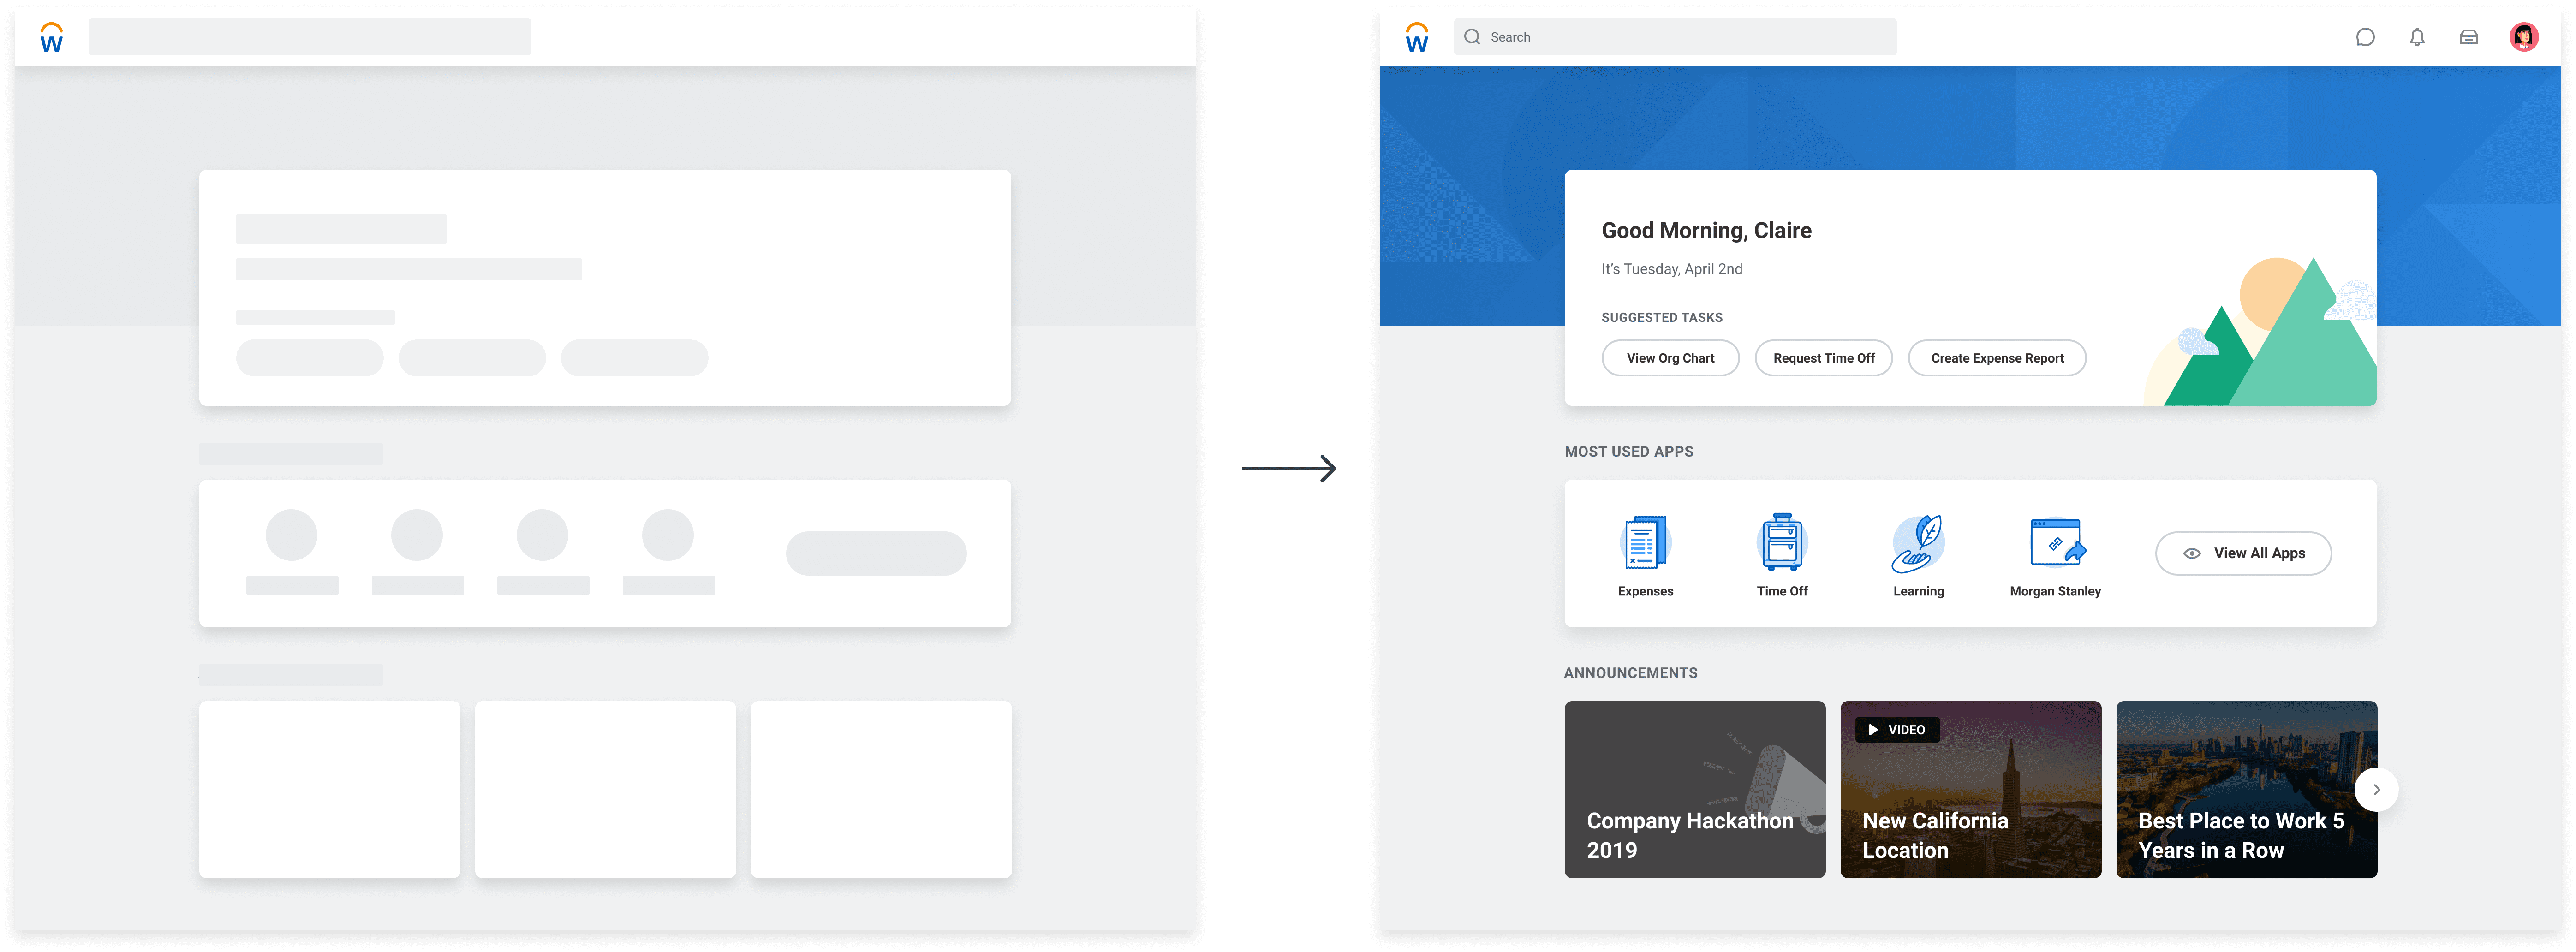Click into the Search field
The height and width of the screenshot is (952, 2576).
[x=1690, y=37]
